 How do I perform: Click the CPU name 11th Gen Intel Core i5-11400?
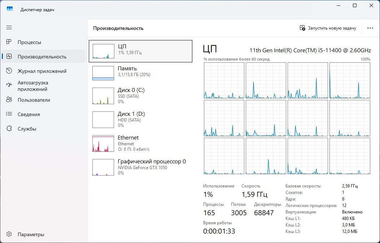310,50
